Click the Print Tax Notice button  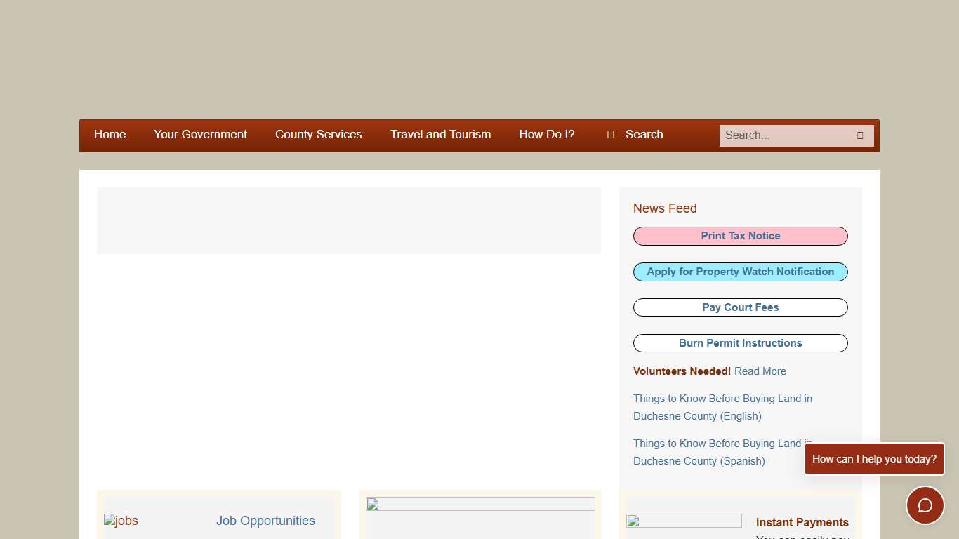coord(740,236)
